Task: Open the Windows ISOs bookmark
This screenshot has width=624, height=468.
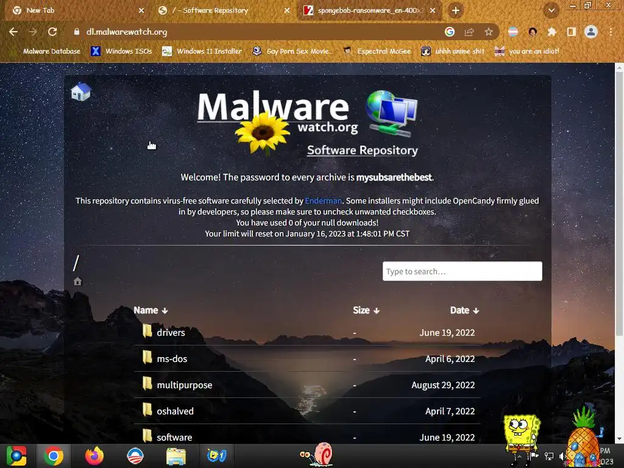Action: tap(121, 51)
